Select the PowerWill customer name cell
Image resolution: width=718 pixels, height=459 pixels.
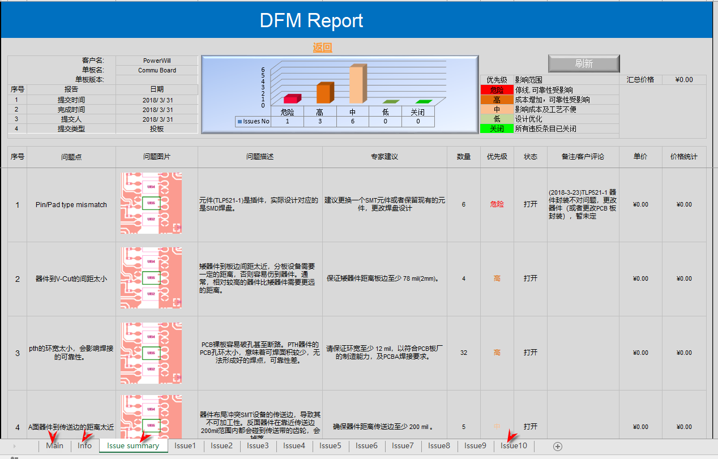(x=157, y=60)
